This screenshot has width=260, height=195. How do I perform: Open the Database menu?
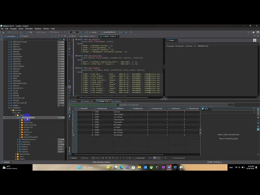pos(38,29)
